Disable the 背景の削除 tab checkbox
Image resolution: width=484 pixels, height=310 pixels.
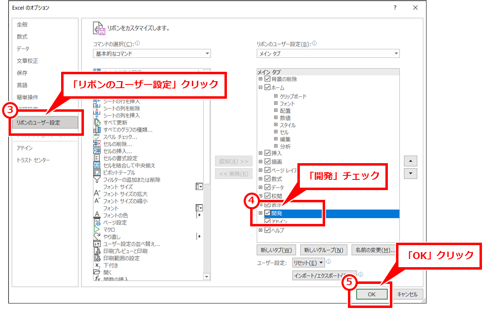point(267,79)
